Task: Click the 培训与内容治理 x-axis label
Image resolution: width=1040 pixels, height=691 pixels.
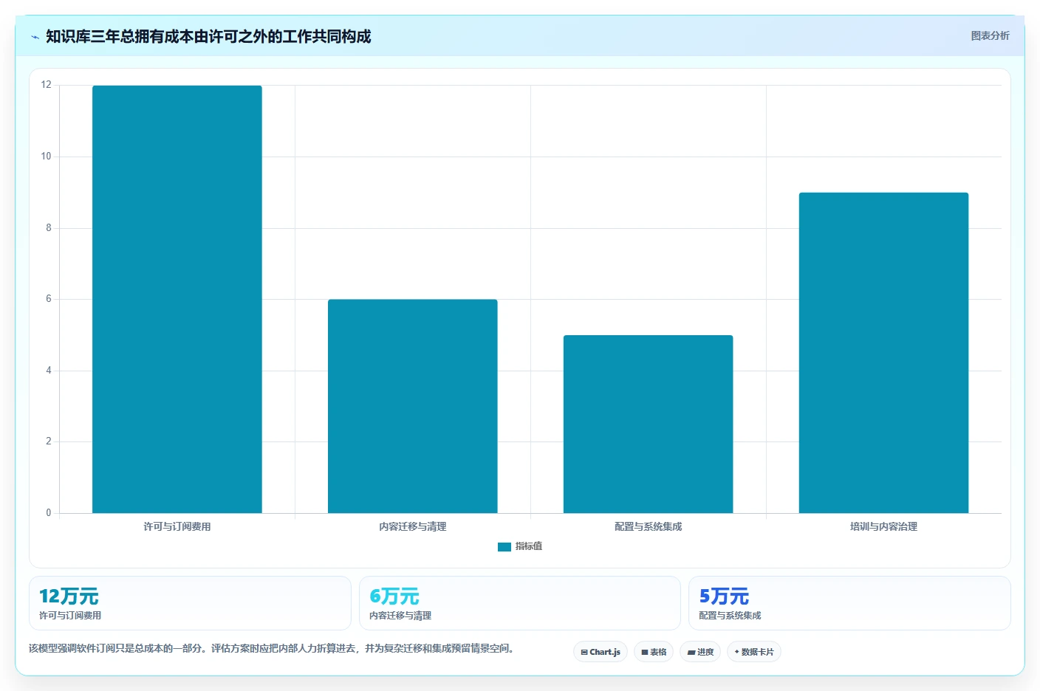Action: click(x=883, y=526)
